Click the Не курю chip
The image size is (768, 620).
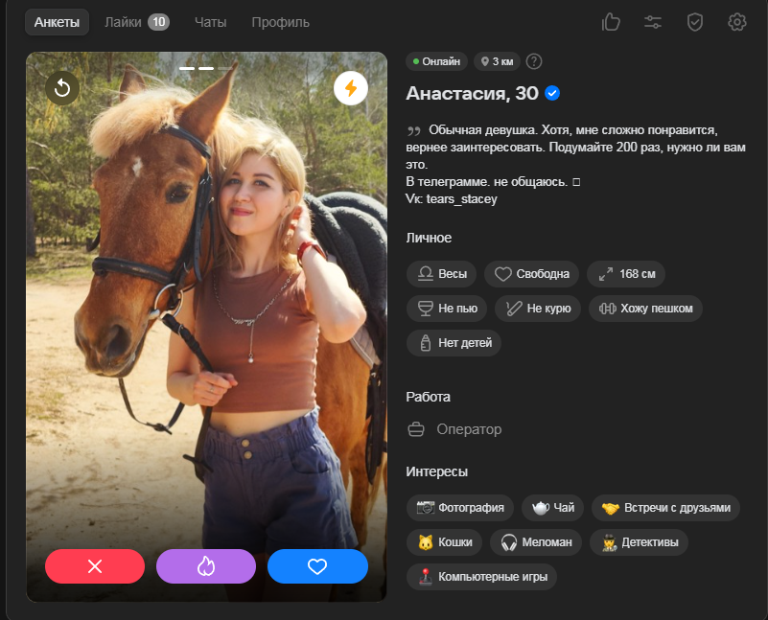pos(538,309)
